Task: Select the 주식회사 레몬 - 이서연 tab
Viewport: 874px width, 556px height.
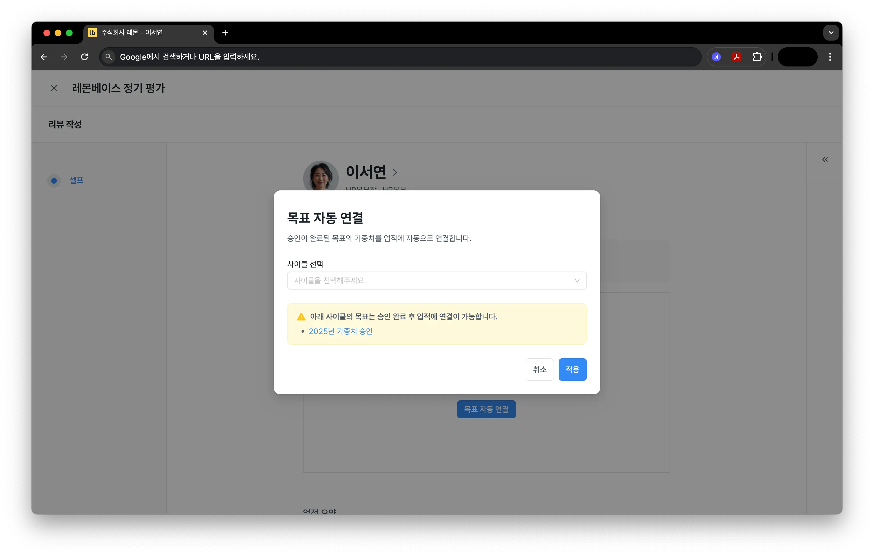Action: [x=149, y=33]
